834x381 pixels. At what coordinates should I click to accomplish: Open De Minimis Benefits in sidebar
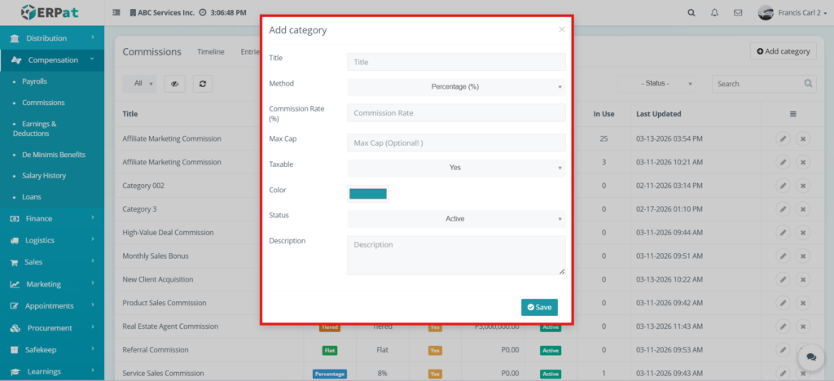(53, 155)
